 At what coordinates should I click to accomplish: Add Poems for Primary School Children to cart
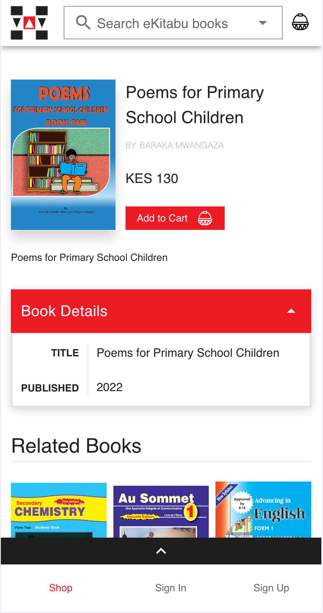point(175,218)
